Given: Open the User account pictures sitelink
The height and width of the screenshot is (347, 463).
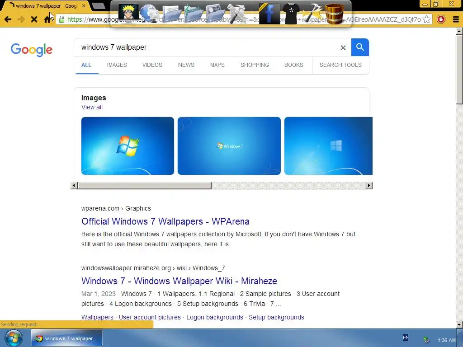Looking at the screenshot, I should (x=150, y=317).
